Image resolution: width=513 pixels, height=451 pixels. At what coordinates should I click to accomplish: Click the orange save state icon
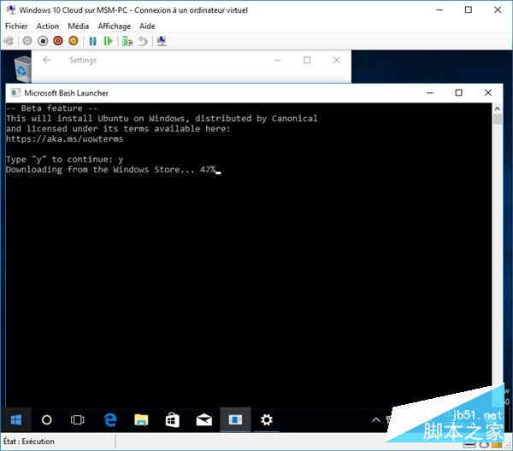click(x=73, y=40)
